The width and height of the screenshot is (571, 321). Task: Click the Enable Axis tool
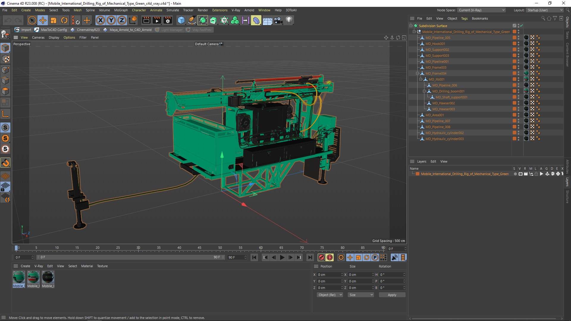[5, 114]
